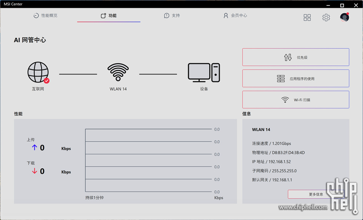Click the priority up-down arrows icon
363x220 pixels.
(288, 57)
